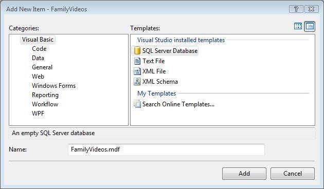The height and width of the screenshot is (189, 324).
Task: Select the Visual Basic category node
Action: point(38,40)
